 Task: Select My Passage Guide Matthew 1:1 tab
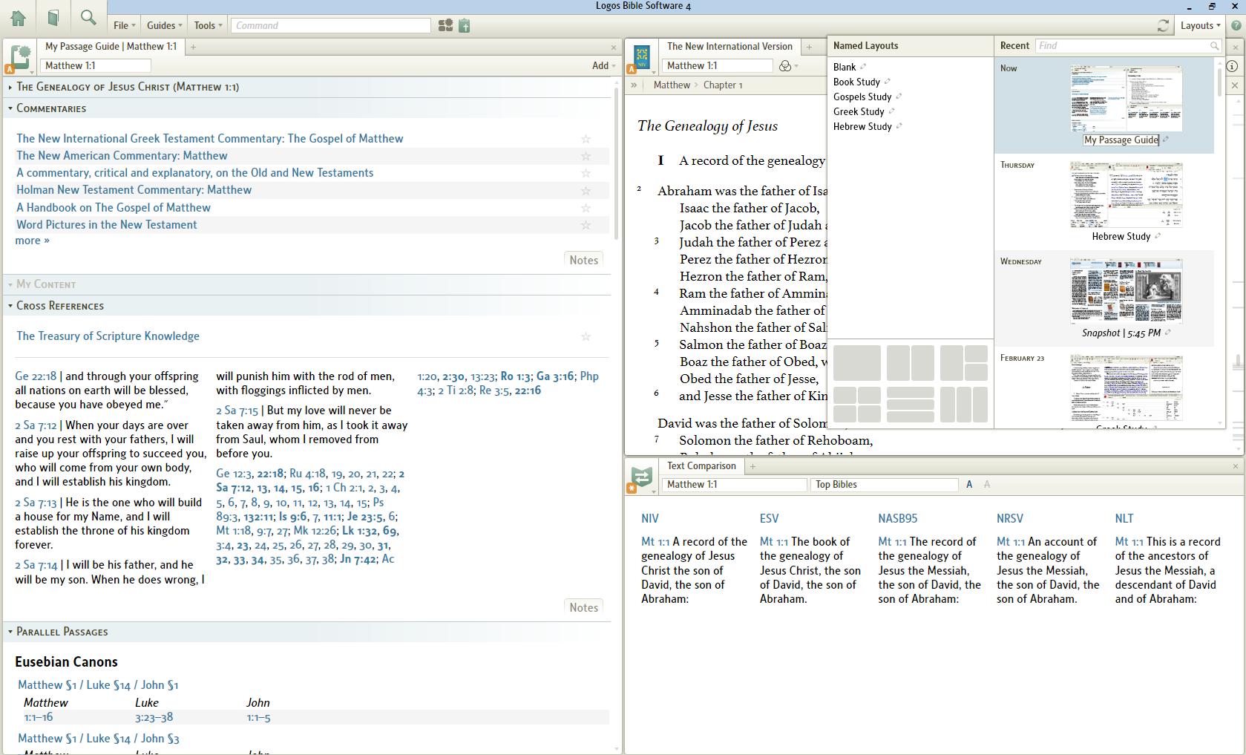tap(111, 46)
